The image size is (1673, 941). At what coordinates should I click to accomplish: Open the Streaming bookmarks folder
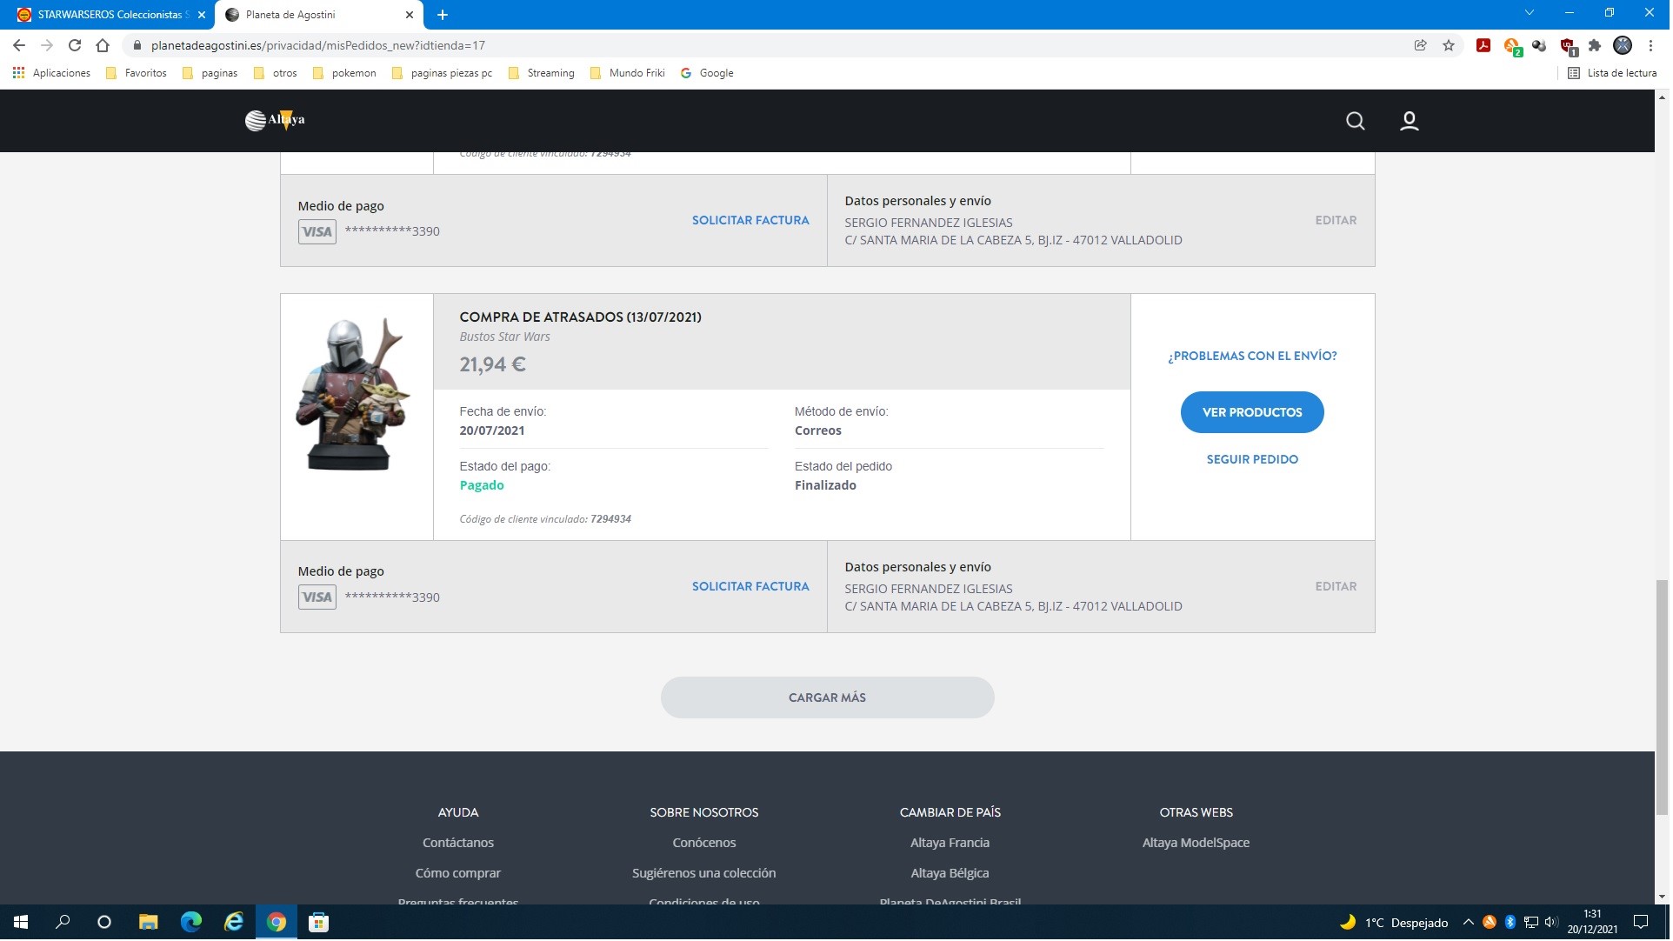click(x=542, y=73)
